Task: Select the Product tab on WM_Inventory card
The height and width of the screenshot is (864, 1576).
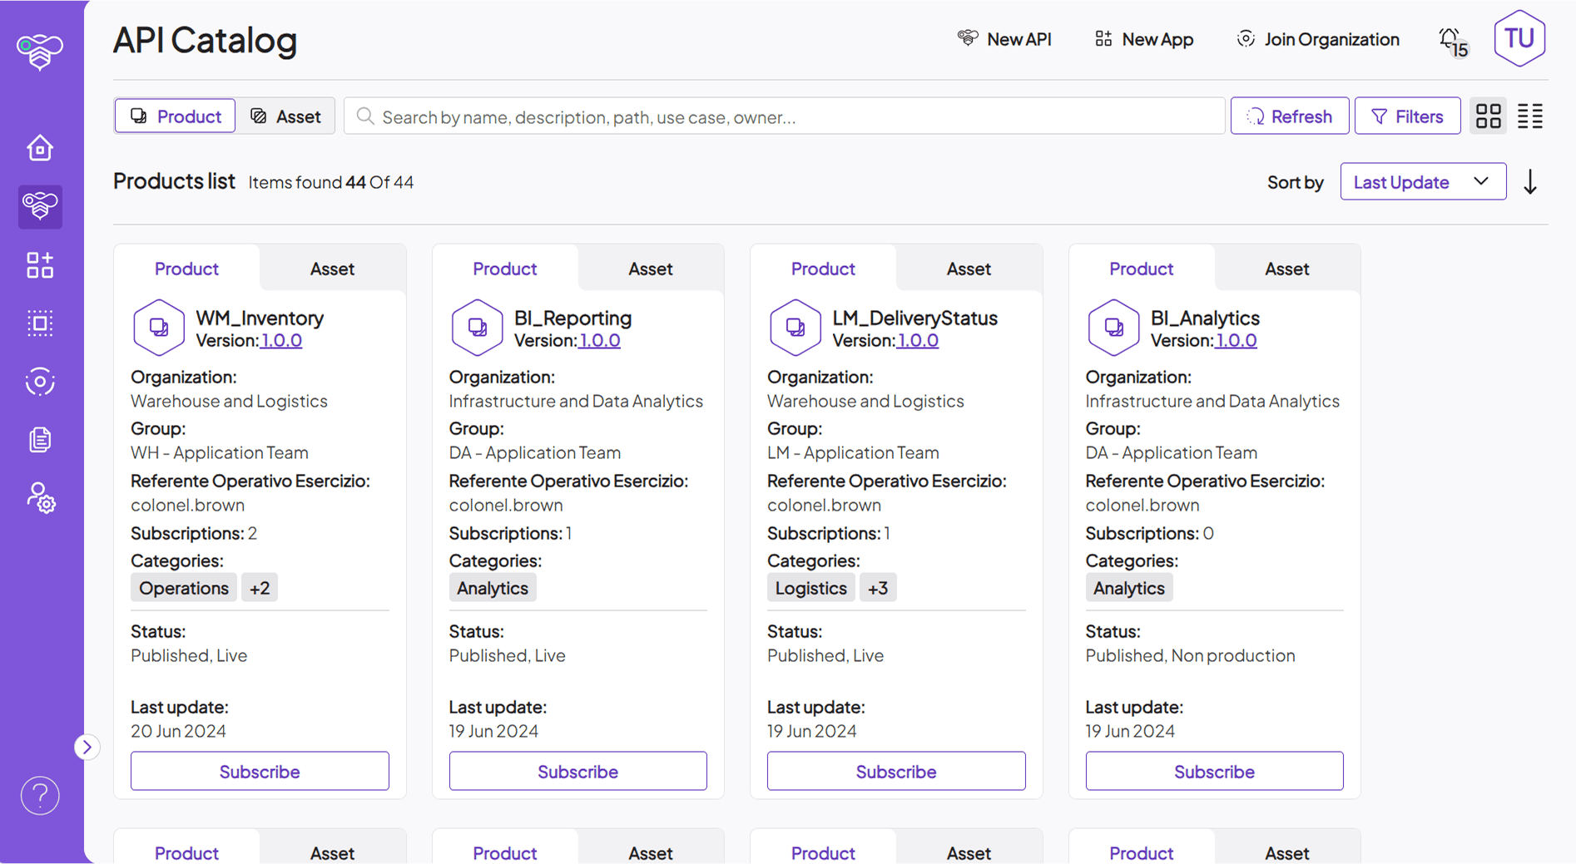Action: [x=186, y=268]
